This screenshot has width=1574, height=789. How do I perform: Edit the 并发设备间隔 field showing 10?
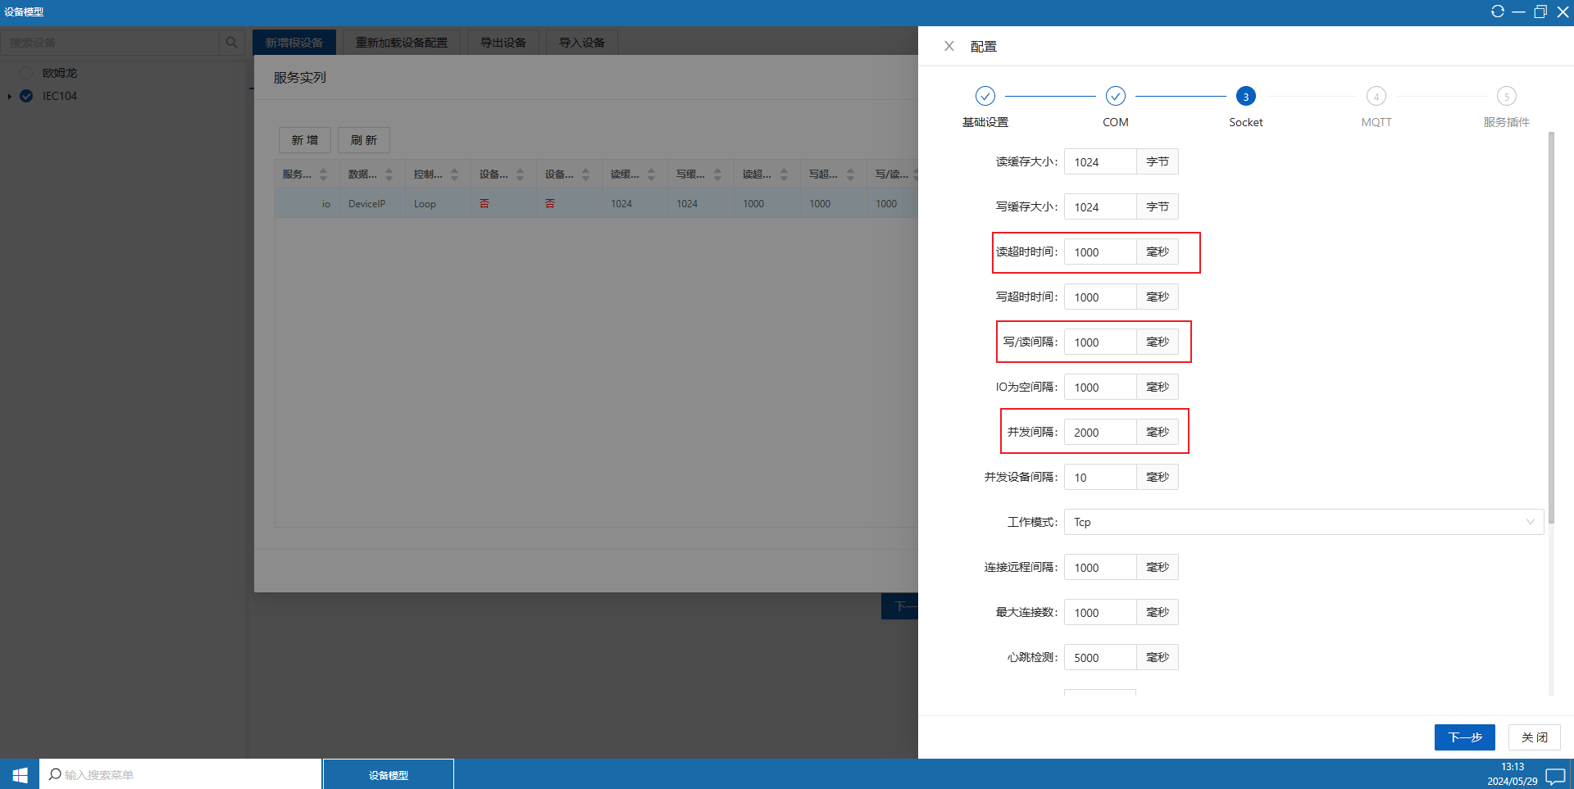(1100, 478)
